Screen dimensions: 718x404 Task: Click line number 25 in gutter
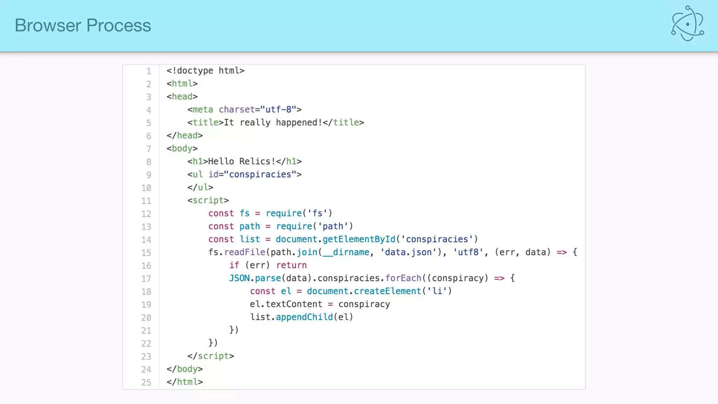click(146, 383)
